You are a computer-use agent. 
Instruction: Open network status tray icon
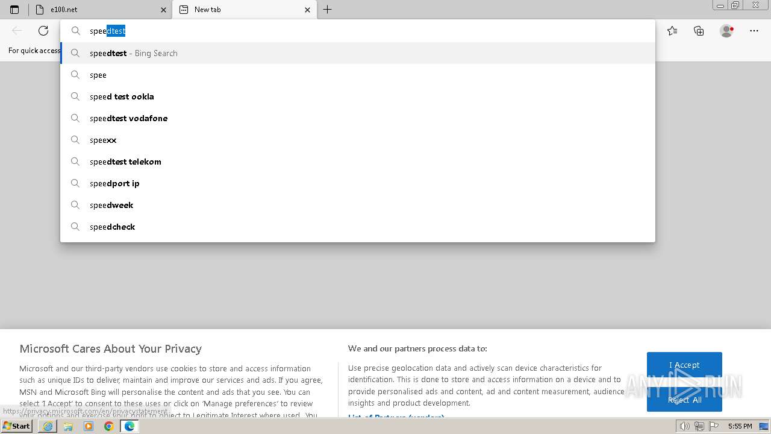699,426
